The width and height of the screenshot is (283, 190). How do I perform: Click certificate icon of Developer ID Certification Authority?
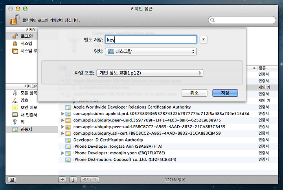pos(68,140)
